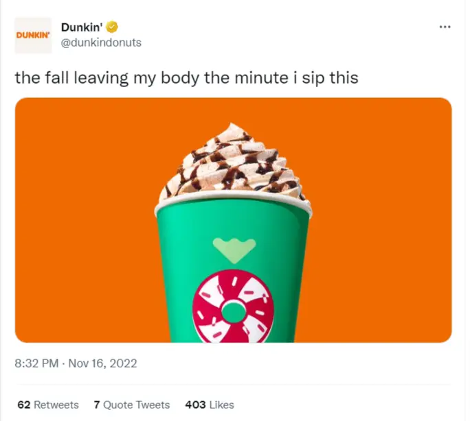Screen dimensions: 470x421
Task: Click the Dunkin' display name
Action: click(x=80, y=27)
